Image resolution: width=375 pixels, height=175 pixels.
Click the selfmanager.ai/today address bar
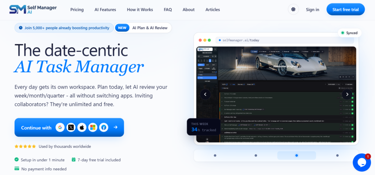[285, 40]
